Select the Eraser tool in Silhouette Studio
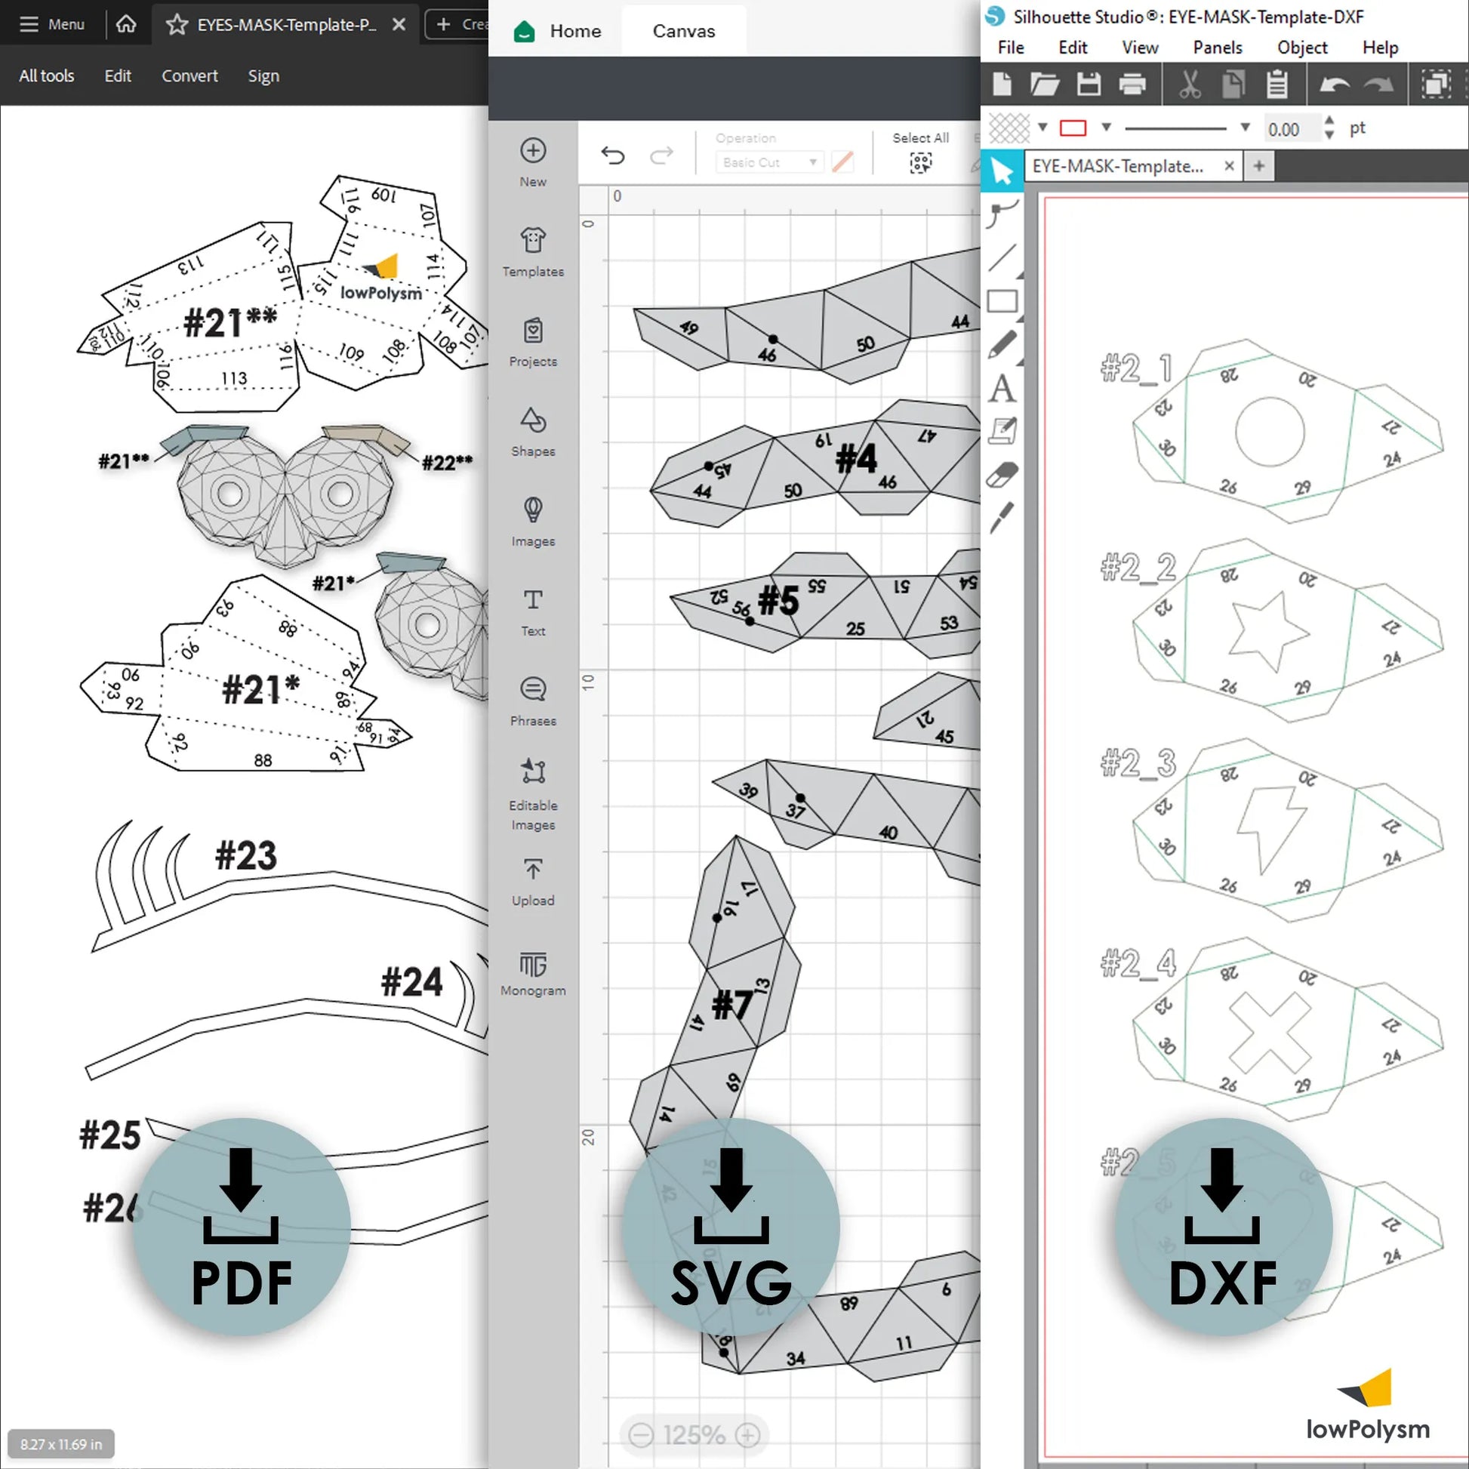The height and width of the screenshot is (1469, 1469). pos(1002,475)
